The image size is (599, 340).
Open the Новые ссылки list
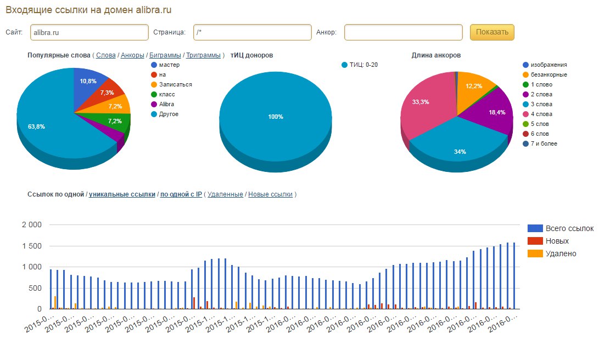270,194
